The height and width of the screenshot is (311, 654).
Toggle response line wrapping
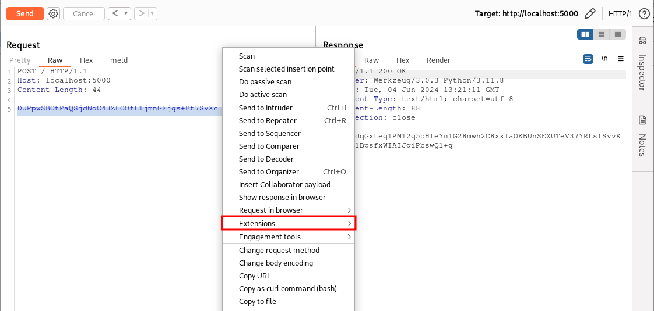point(588,59)
